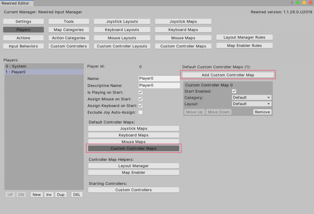The image size is (314, 214).
Task: Open the window kebab options menu
Action: pyautogui.click(x=292, y=2)
